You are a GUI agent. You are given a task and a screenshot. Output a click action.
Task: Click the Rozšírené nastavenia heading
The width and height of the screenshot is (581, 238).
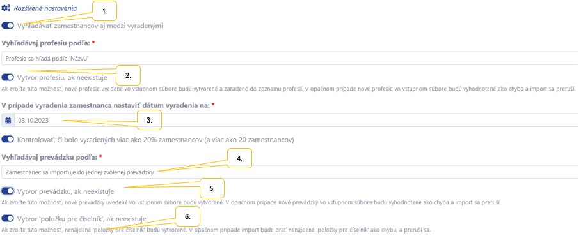(x=45, y=8)
